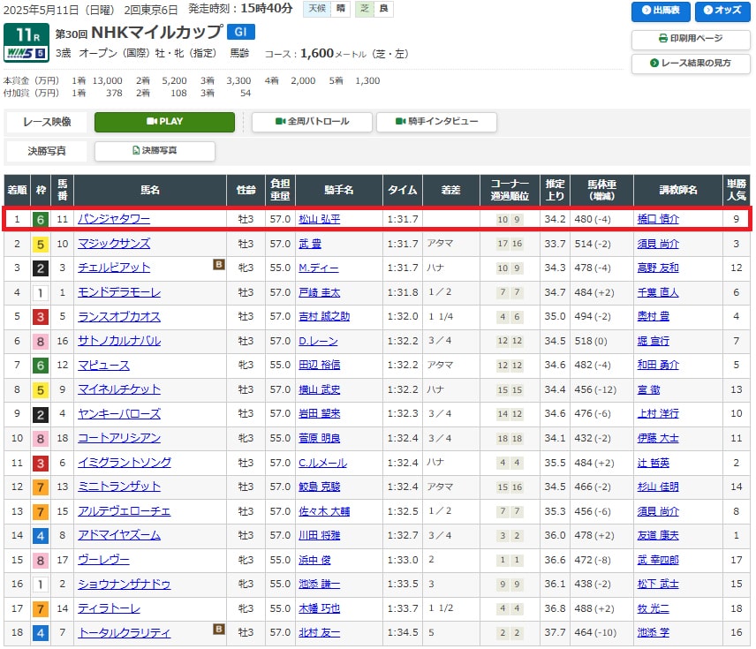Open the 出馬表 race card
756x649 pixels.
pos(660,11)
